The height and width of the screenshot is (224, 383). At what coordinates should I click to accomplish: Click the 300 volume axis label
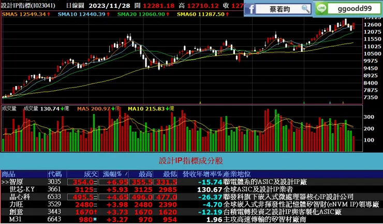pyautogui.click(x=369, y=117)
